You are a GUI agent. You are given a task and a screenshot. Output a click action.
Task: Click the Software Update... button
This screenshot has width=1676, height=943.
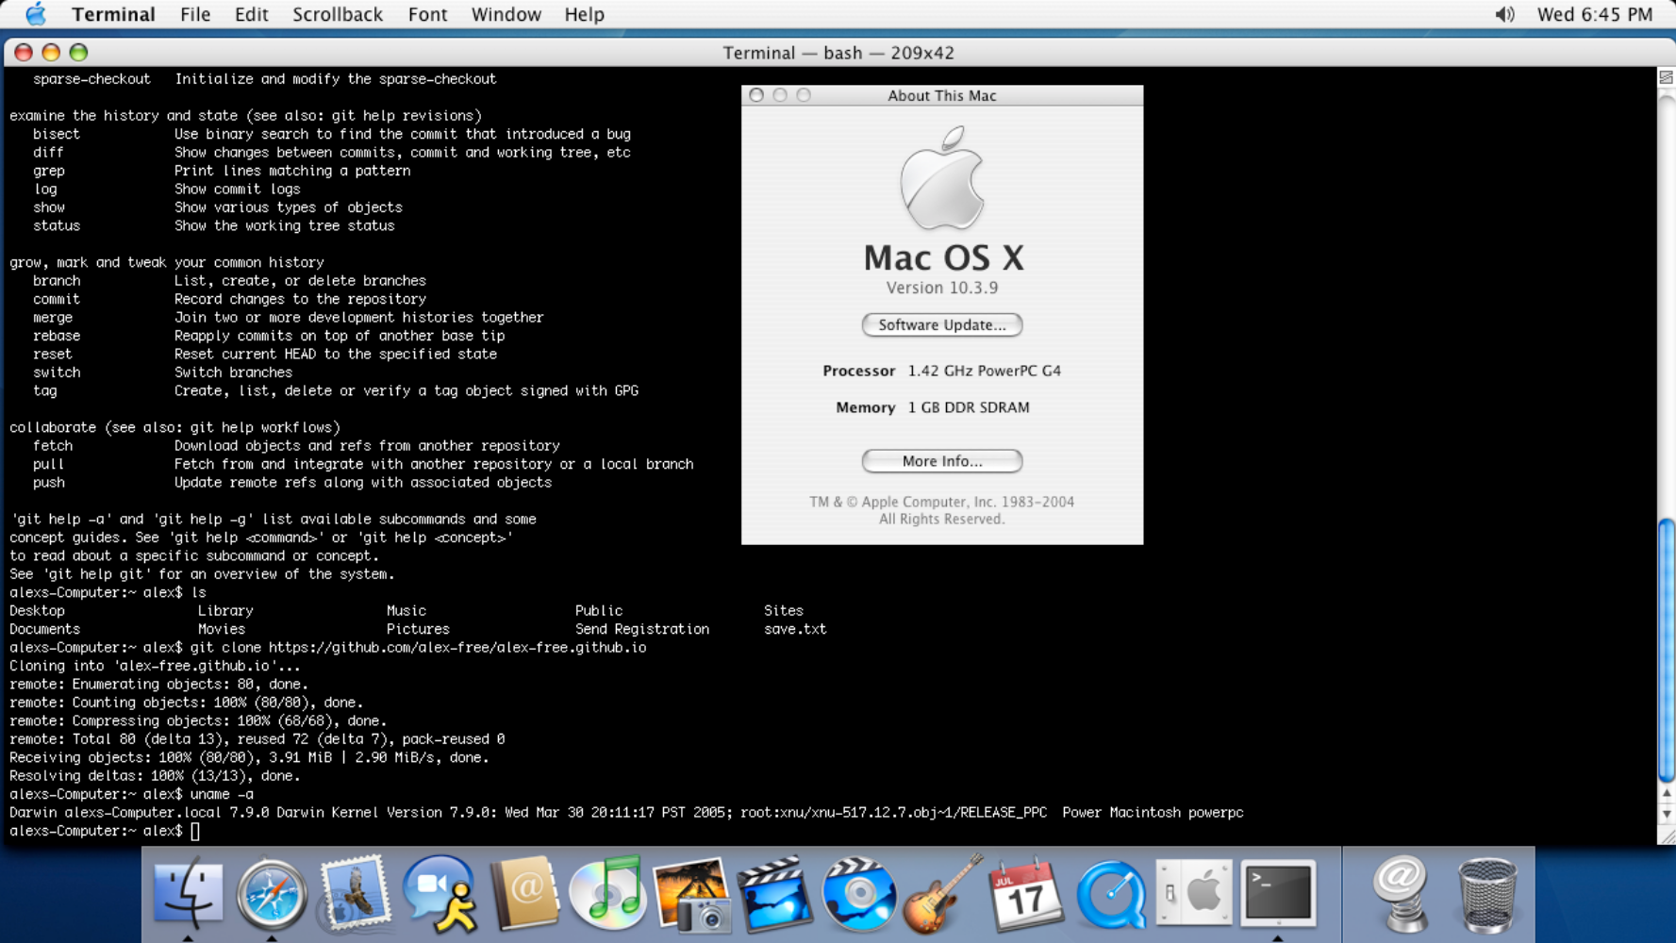[942, 324]
